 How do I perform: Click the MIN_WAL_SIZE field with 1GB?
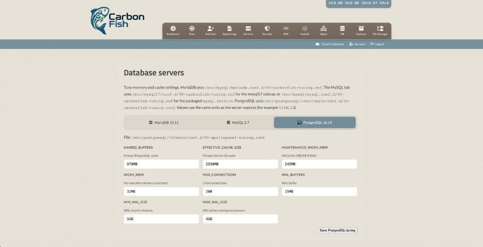161,219
